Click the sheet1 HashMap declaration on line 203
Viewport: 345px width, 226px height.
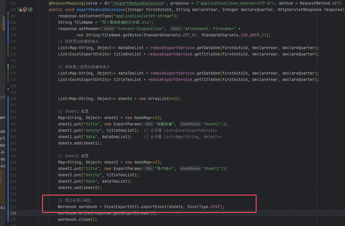click(x=111, y=118)
